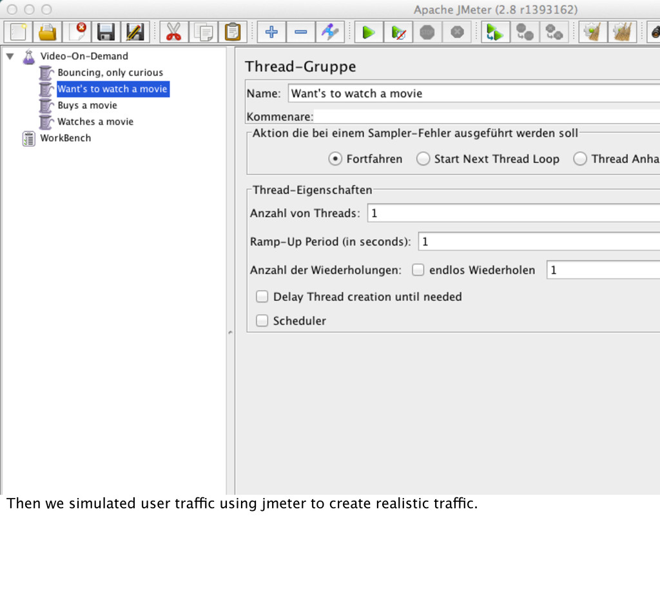Click the Toggle enable/disable toolbar icon
660x612 pixels.
(x=330, y=32)
